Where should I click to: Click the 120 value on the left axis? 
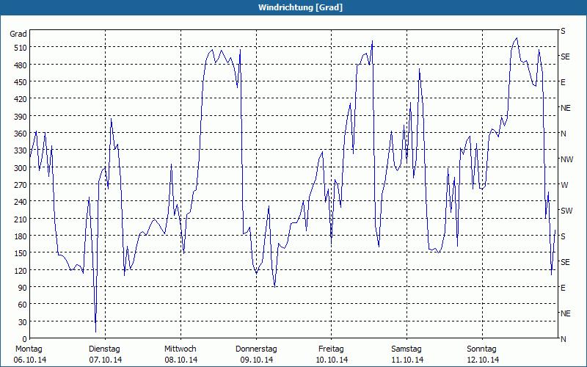[x=21, y=271]
